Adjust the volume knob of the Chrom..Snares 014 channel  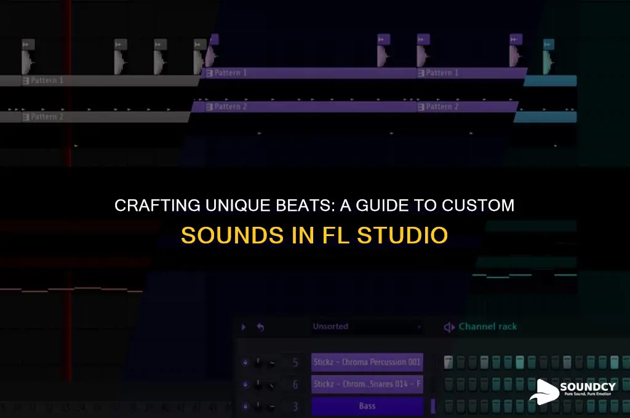(272, 385)
